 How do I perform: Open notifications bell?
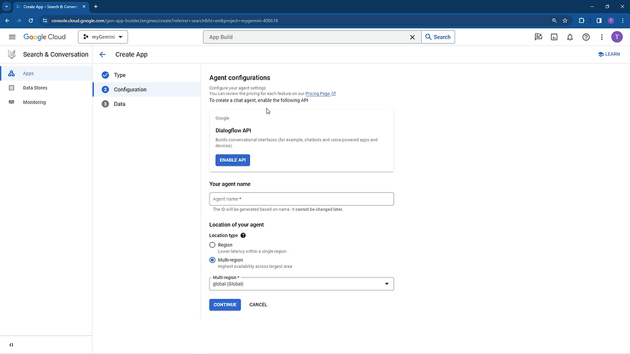click(570, 37)
